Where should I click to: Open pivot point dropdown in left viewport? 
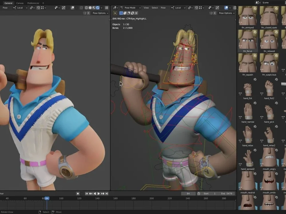click(32, 8)
